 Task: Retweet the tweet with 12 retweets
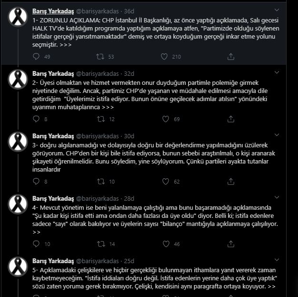100,119
